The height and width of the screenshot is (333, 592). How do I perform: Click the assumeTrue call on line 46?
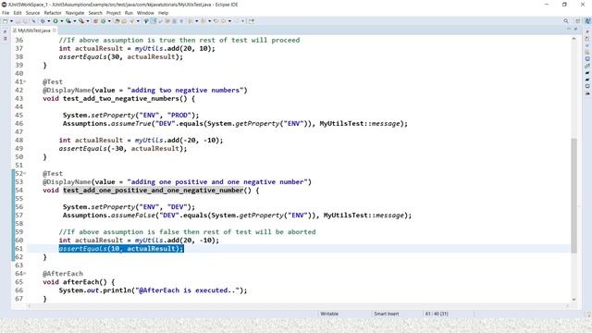[131, 123]
